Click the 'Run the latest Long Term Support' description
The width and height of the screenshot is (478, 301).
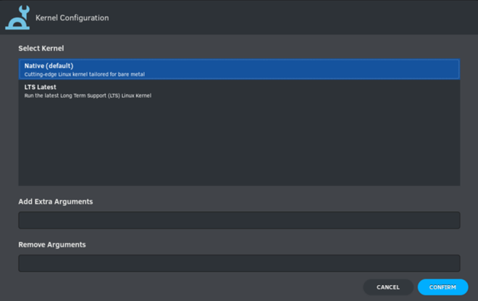tap(88, 96)
